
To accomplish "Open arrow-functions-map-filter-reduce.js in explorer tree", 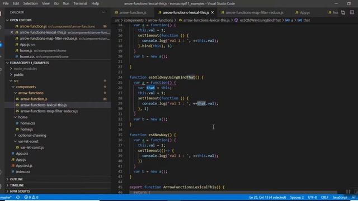I will click(x=49, y=111).
